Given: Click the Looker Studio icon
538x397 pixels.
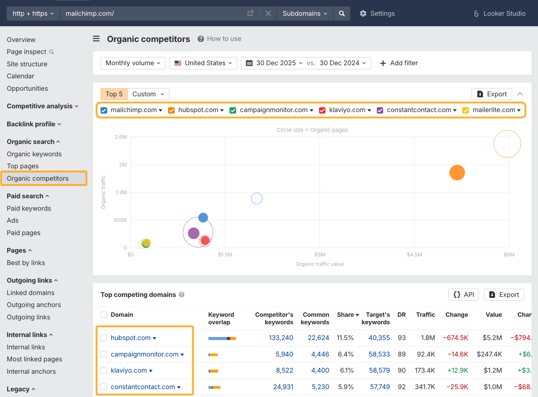Looking at the screenshot, I should (476, 13).
